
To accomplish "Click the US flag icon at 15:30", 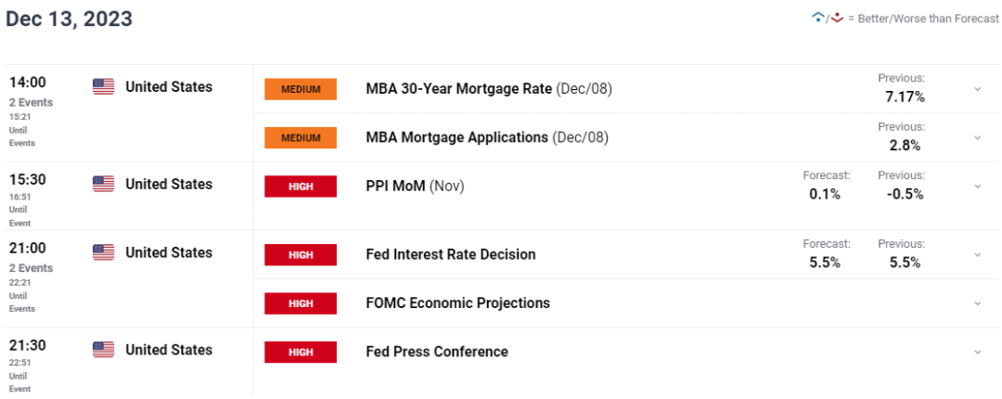I will click(103, 184).
